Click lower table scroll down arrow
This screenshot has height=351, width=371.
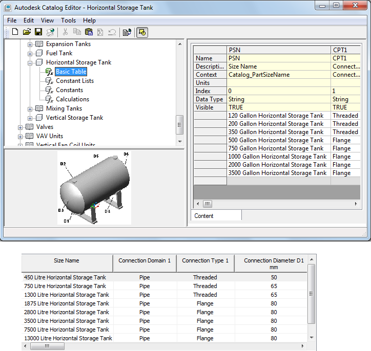point(312,338)
